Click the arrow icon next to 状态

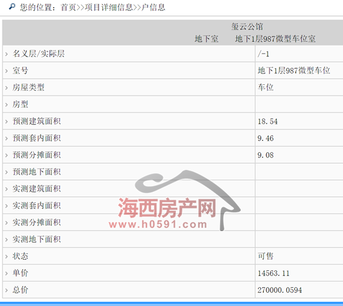(7, 256)
